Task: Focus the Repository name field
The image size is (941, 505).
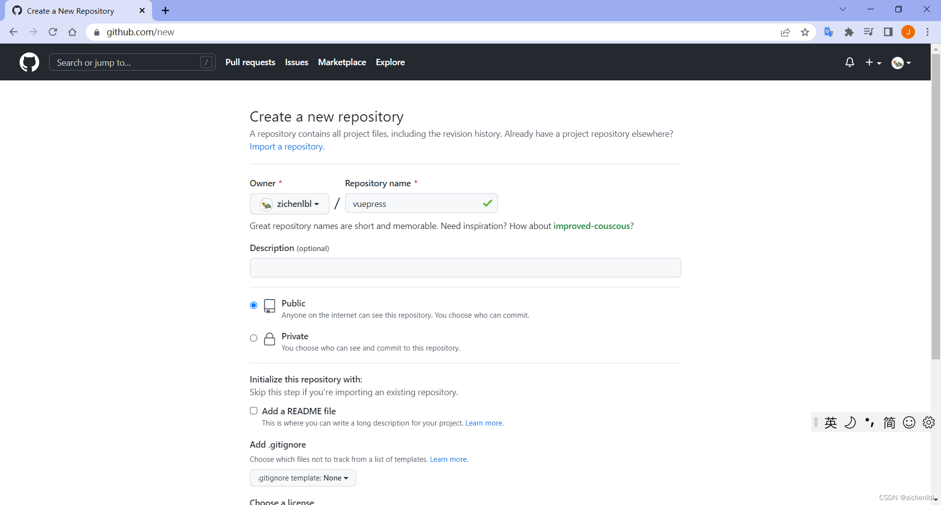Action: [x=421, y=203]
